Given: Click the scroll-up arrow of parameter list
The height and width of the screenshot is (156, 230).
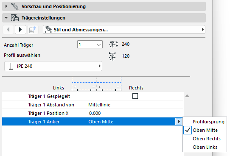Looking at the screenshot, I should 187,96.
